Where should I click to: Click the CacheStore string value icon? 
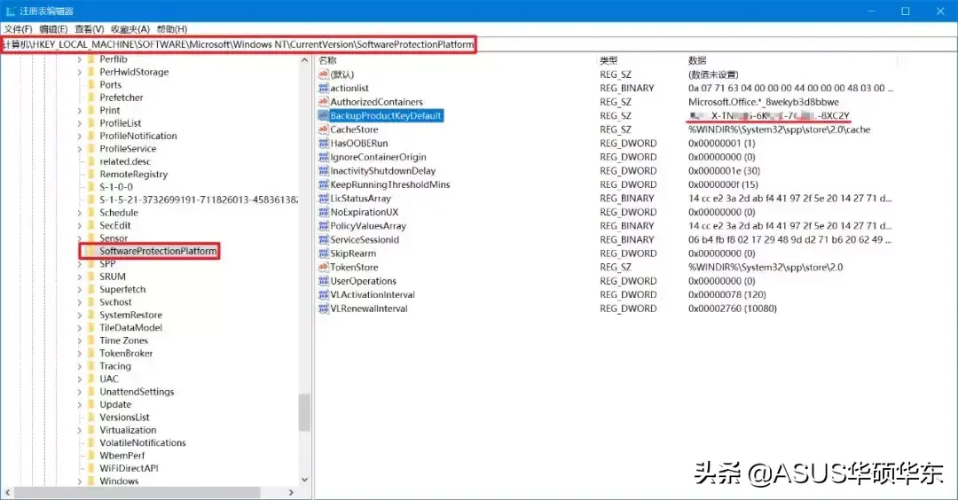tap(323, 129)
